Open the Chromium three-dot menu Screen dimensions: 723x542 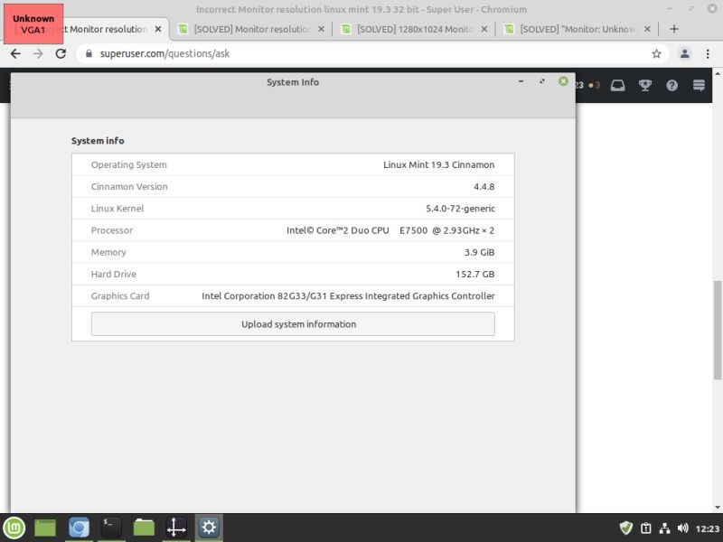pos(708,53)
